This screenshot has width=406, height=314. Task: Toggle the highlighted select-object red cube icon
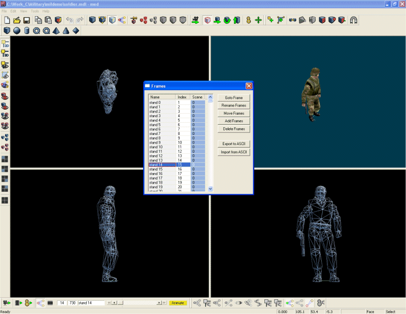208,20
